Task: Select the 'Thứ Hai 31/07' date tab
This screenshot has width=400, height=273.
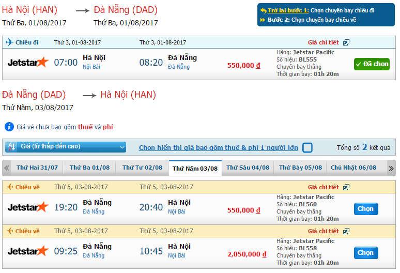Action: point(37,168)
